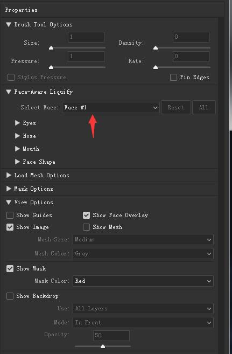This screenshot has width=232, height=354.
Task: Open the Mesh Size dropdown
Action: click(143, 240)
